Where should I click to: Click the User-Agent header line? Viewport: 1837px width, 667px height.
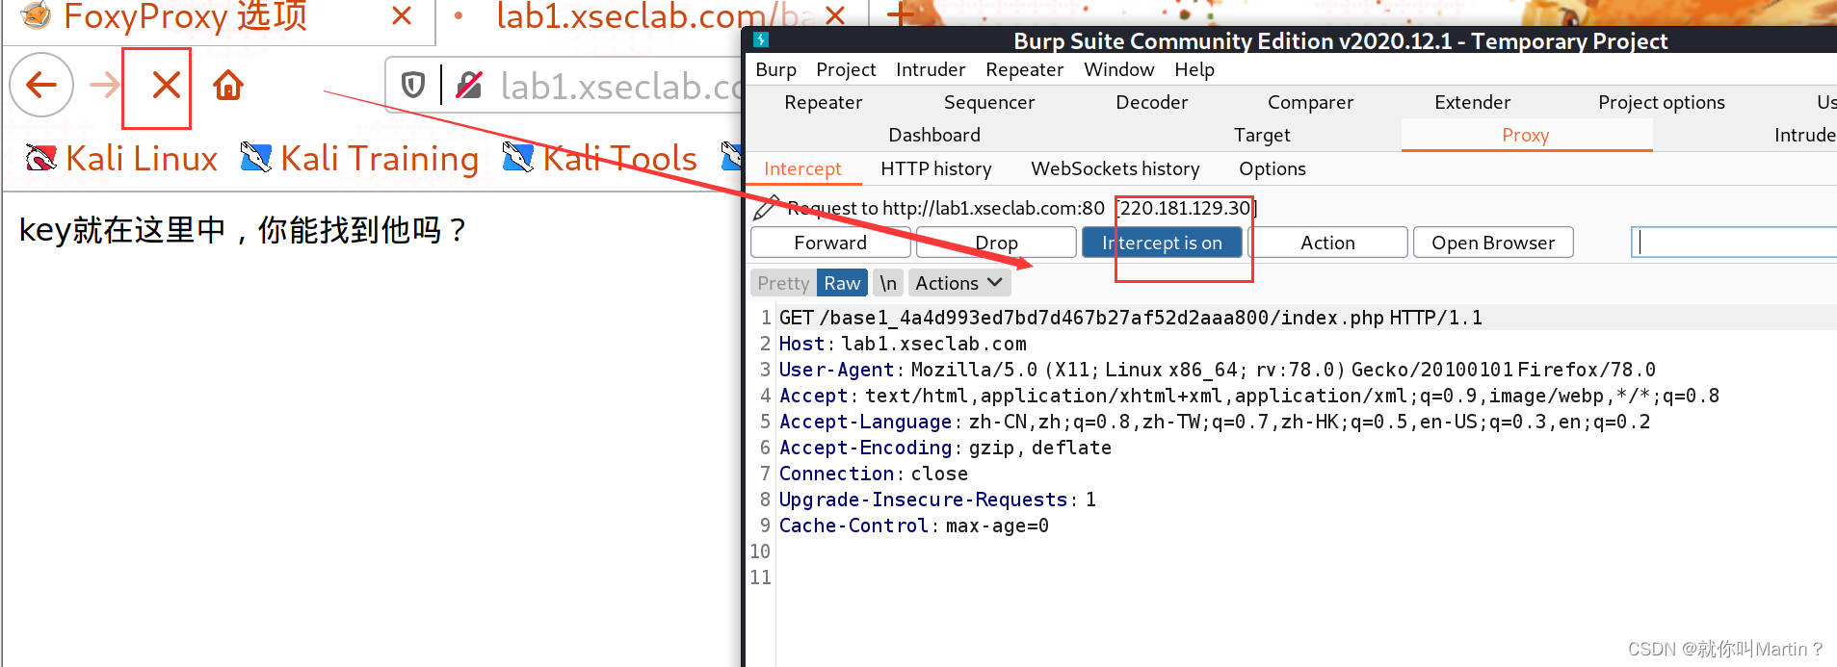tap(1217, 370)
